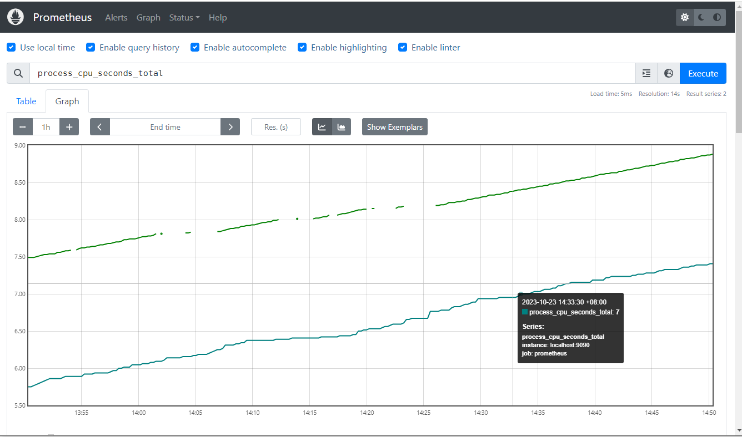Toggle the Enable query history checkbox
This screenshot has height=437, width=742.
(x=91, y=48)
